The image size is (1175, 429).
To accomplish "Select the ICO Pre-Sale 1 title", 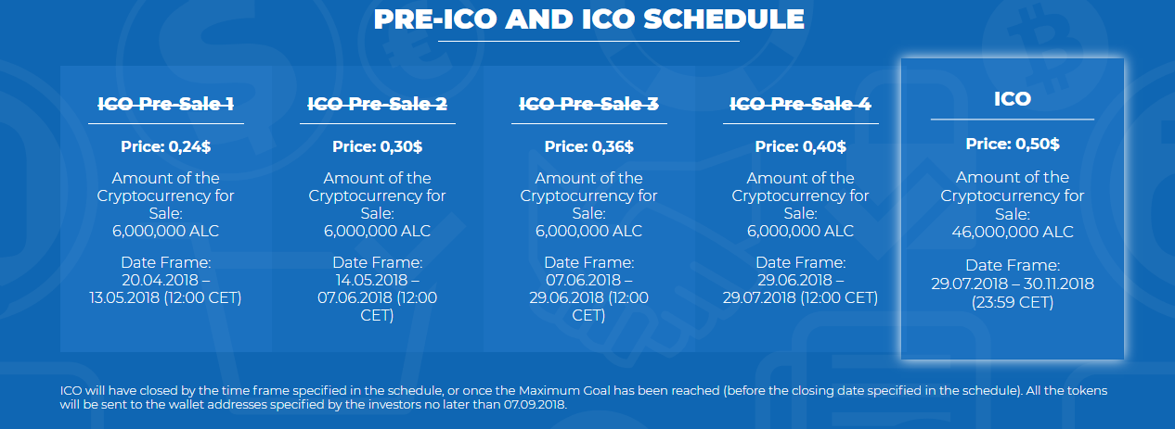I will tap(165, 104).
